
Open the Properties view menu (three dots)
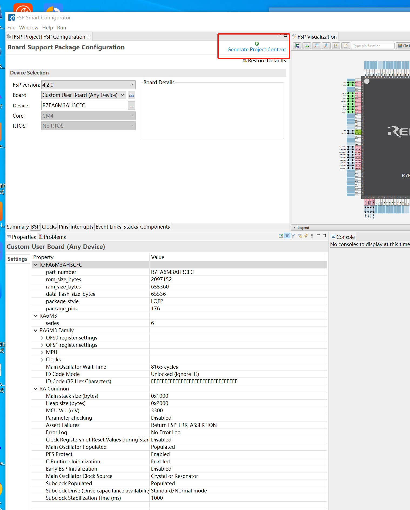coord(312,236)
